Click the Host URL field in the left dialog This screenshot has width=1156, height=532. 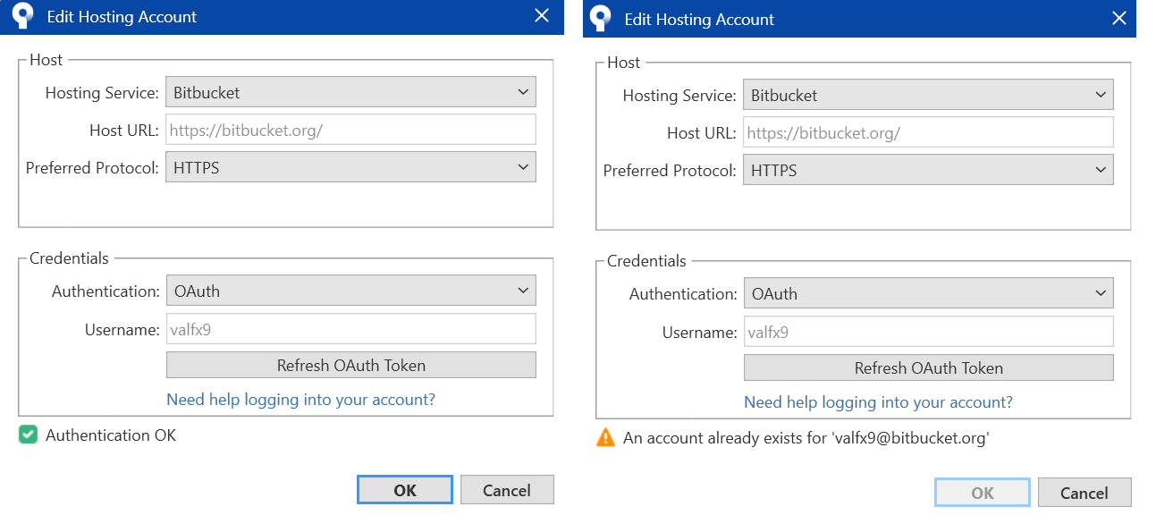(x=350, y=130)
